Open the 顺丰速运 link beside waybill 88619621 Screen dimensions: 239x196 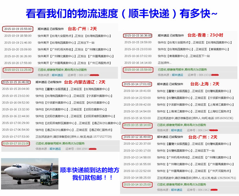177,190
